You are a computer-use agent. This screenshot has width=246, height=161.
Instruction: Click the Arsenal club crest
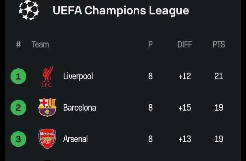click(47, 139)
